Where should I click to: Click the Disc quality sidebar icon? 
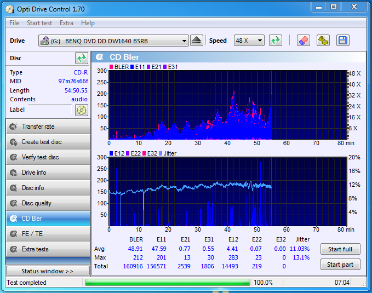(x=13, y=203)
